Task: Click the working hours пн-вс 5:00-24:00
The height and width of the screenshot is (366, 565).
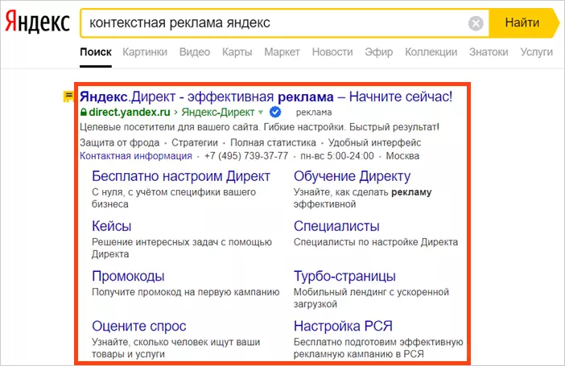Action: [337, 156]
